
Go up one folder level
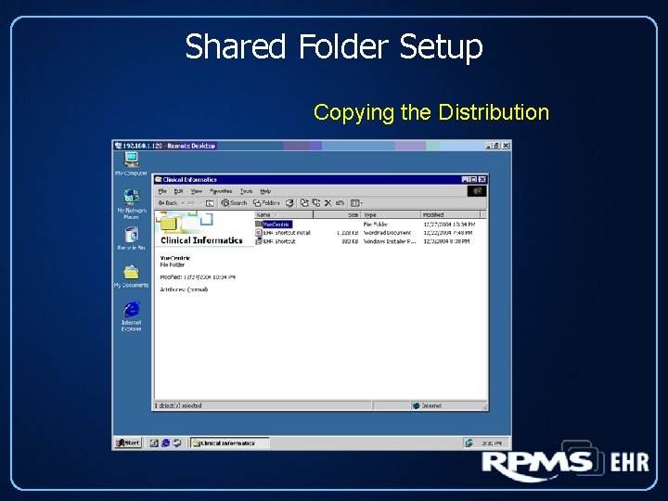point(210,203)
